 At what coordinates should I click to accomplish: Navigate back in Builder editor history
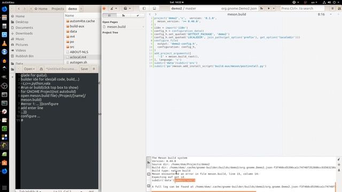click(x=150, y=14)
